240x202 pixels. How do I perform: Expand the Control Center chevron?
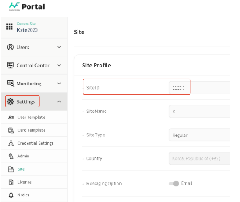pos(59,65)
